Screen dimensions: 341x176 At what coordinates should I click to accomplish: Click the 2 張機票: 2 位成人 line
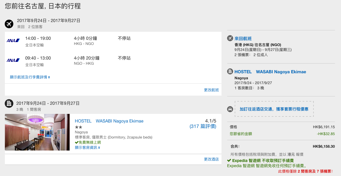251,55
